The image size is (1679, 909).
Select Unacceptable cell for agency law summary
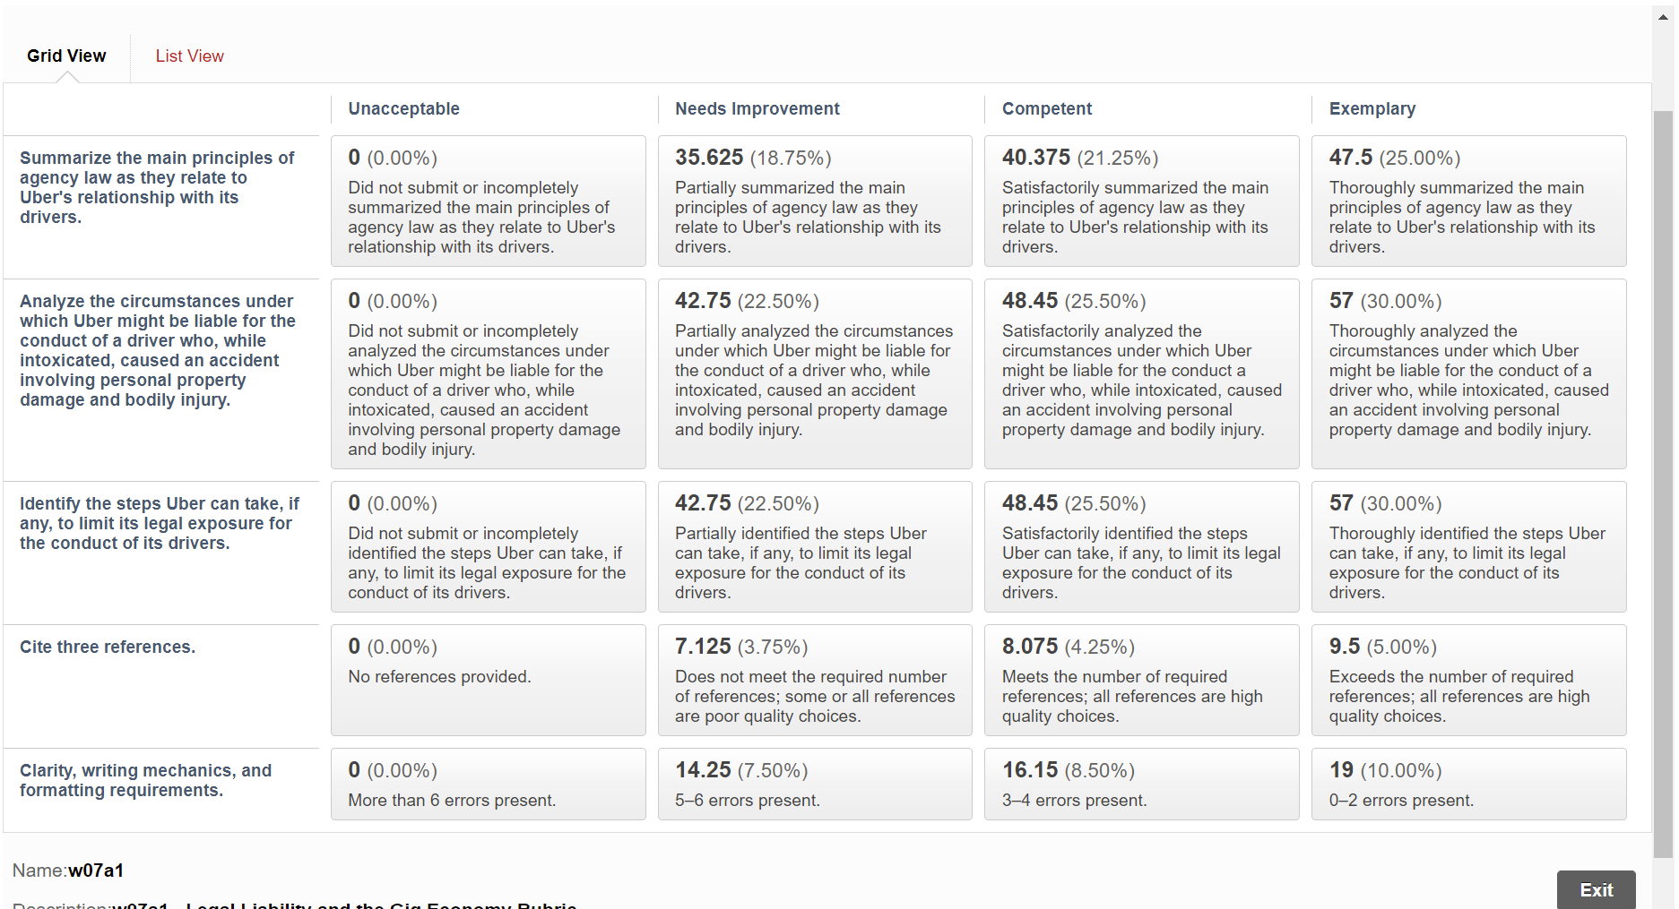[488, 201]
